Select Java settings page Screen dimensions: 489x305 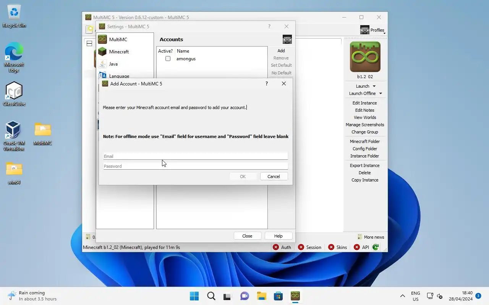pos(125,64)
